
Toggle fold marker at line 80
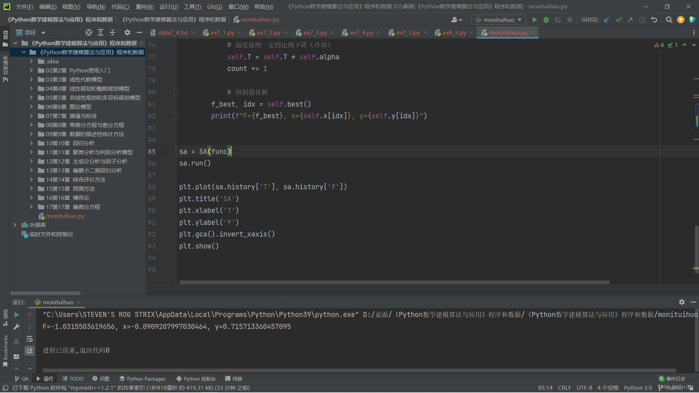[176, 92]
